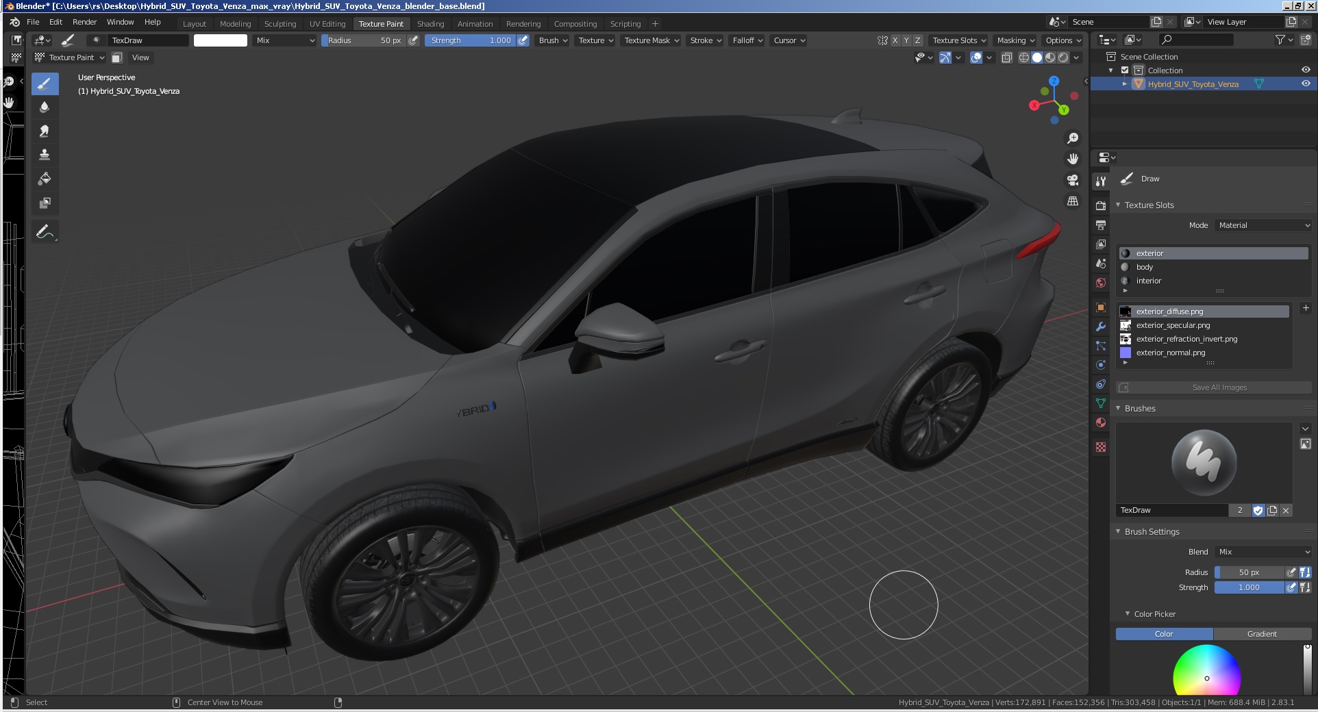The height and width of the screenshot is (712, 1318).
Task: Select the Fill bucket tool
Action: (x=45, y=179)
